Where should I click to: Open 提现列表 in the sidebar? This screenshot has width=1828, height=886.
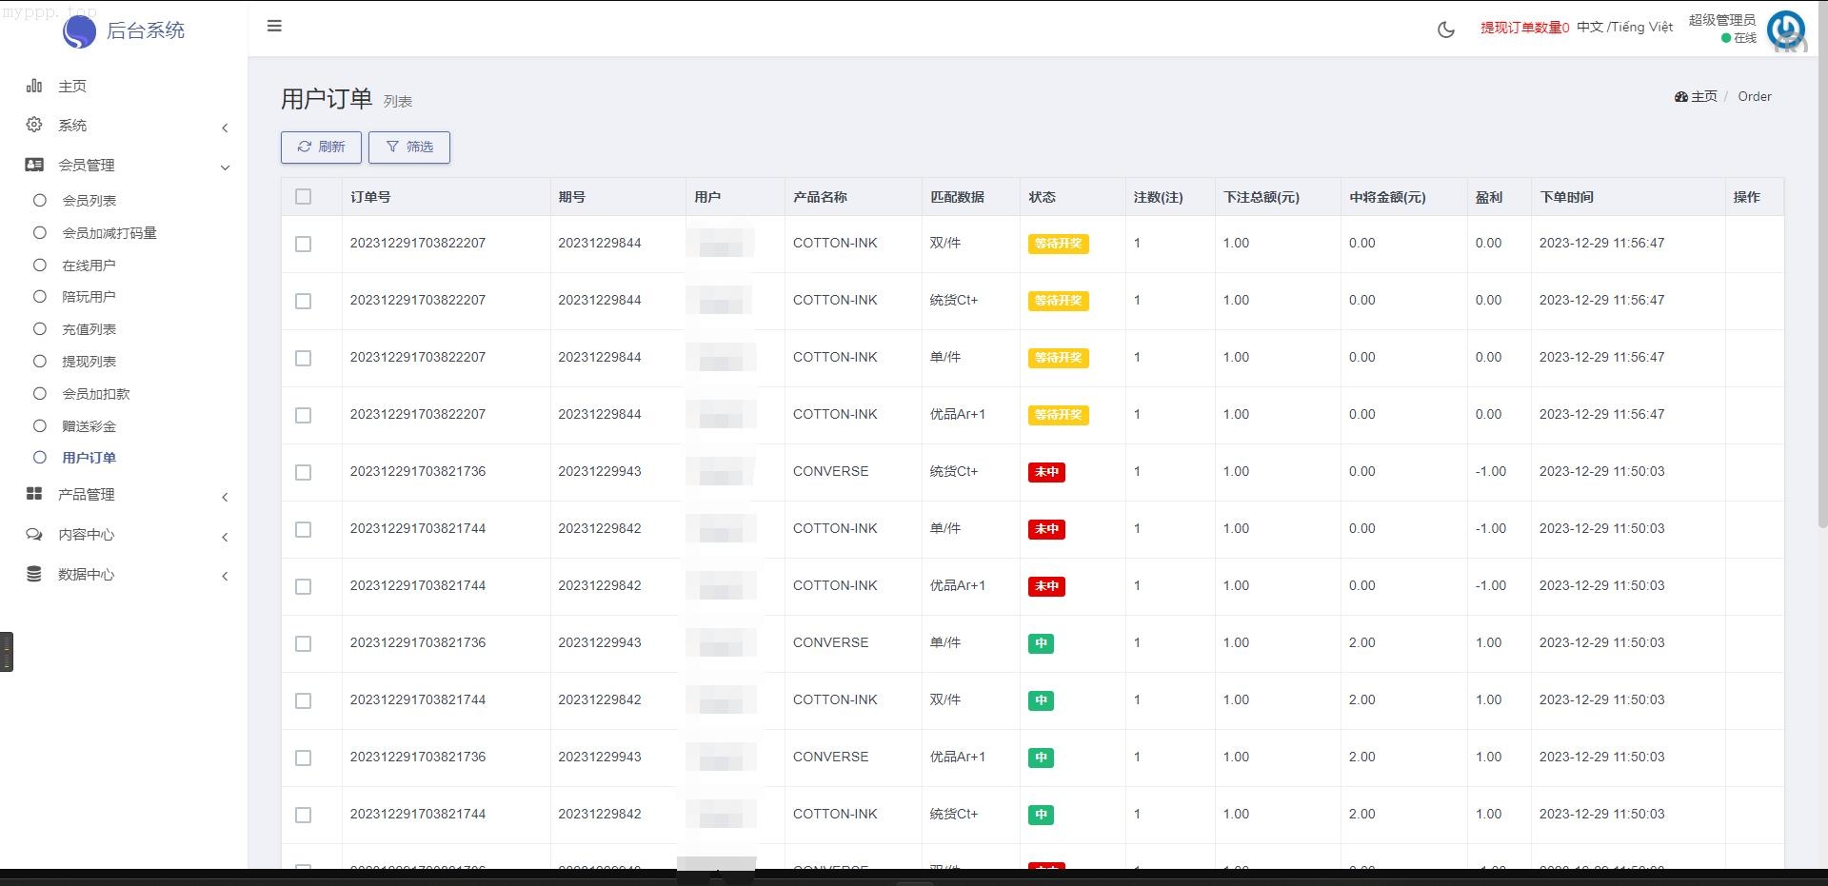click(x=89, y=362)
